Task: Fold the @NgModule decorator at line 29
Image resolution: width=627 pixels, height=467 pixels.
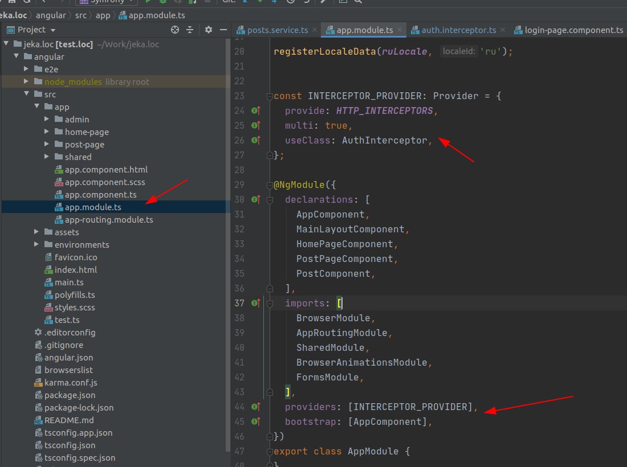Action: pyautogui.click(x=270, y=185)
